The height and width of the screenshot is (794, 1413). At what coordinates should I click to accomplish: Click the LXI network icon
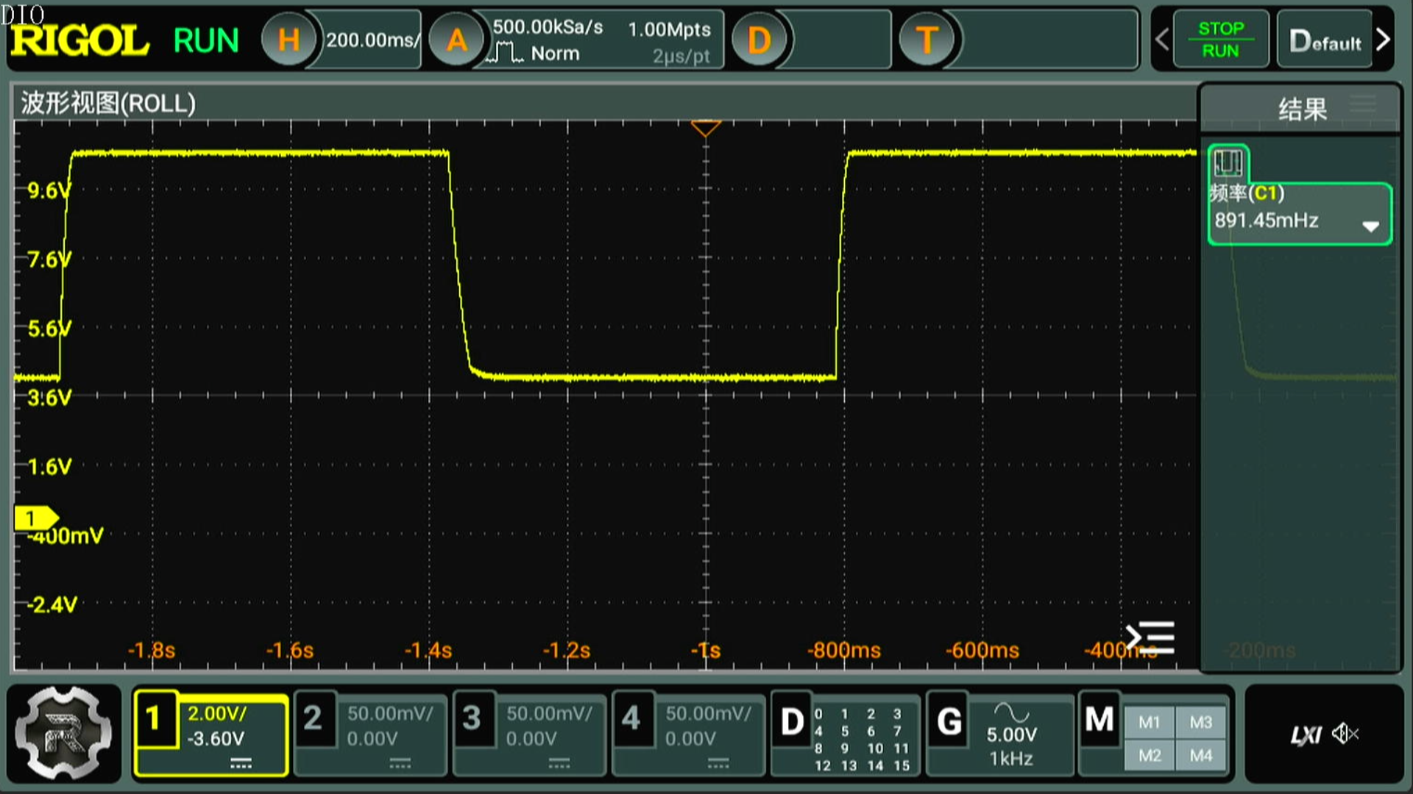(x=1306, y=734)
